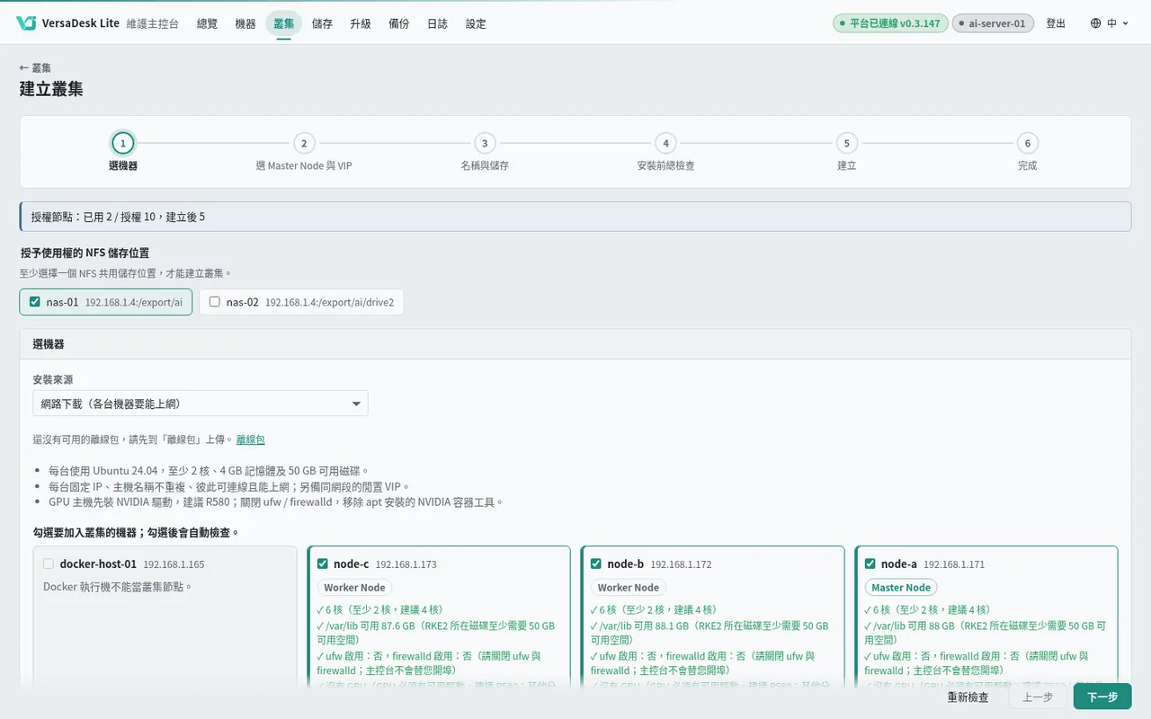Image resolution: width=1151 pixels, height=719 pixels.
Task: Click step 3 名稱與儲存 circle
Action: 485,143
